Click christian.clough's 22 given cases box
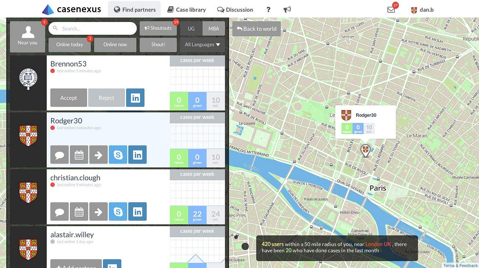Image resolution: width=479 pixels, height=268 pixels. [197, 215]
